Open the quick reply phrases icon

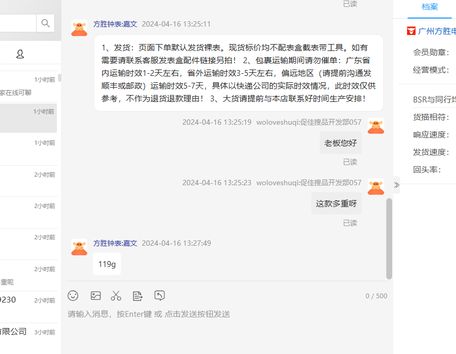pos(138,296)
